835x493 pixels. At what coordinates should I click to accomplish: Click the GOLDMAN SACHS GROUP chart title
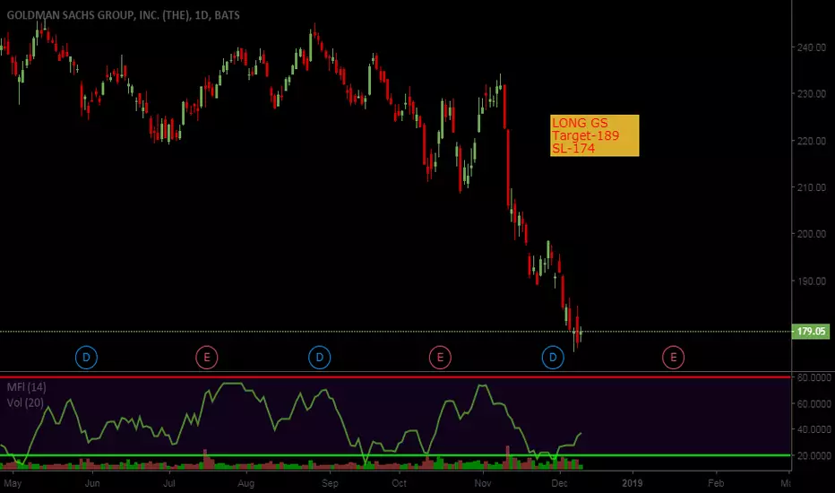pyautogui.click(x=123, y=15)
